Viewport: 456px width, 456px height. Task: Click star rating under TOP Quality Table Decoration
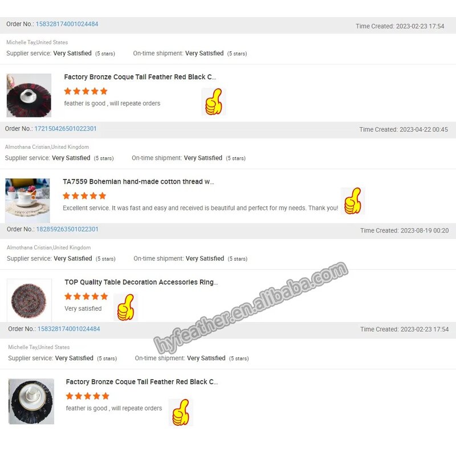pos(86,296)
